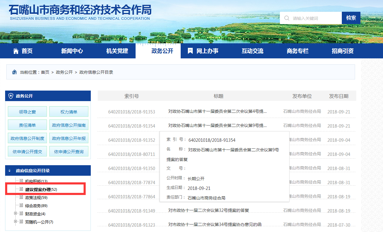The width and height of the screenshot is (383, 232).
Task: Select the 依申请公开查询 button
Action: coord(69,152)
